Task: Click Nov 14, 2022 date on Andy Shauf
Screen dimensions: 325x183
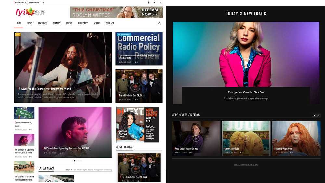Action: coord(181,152)
